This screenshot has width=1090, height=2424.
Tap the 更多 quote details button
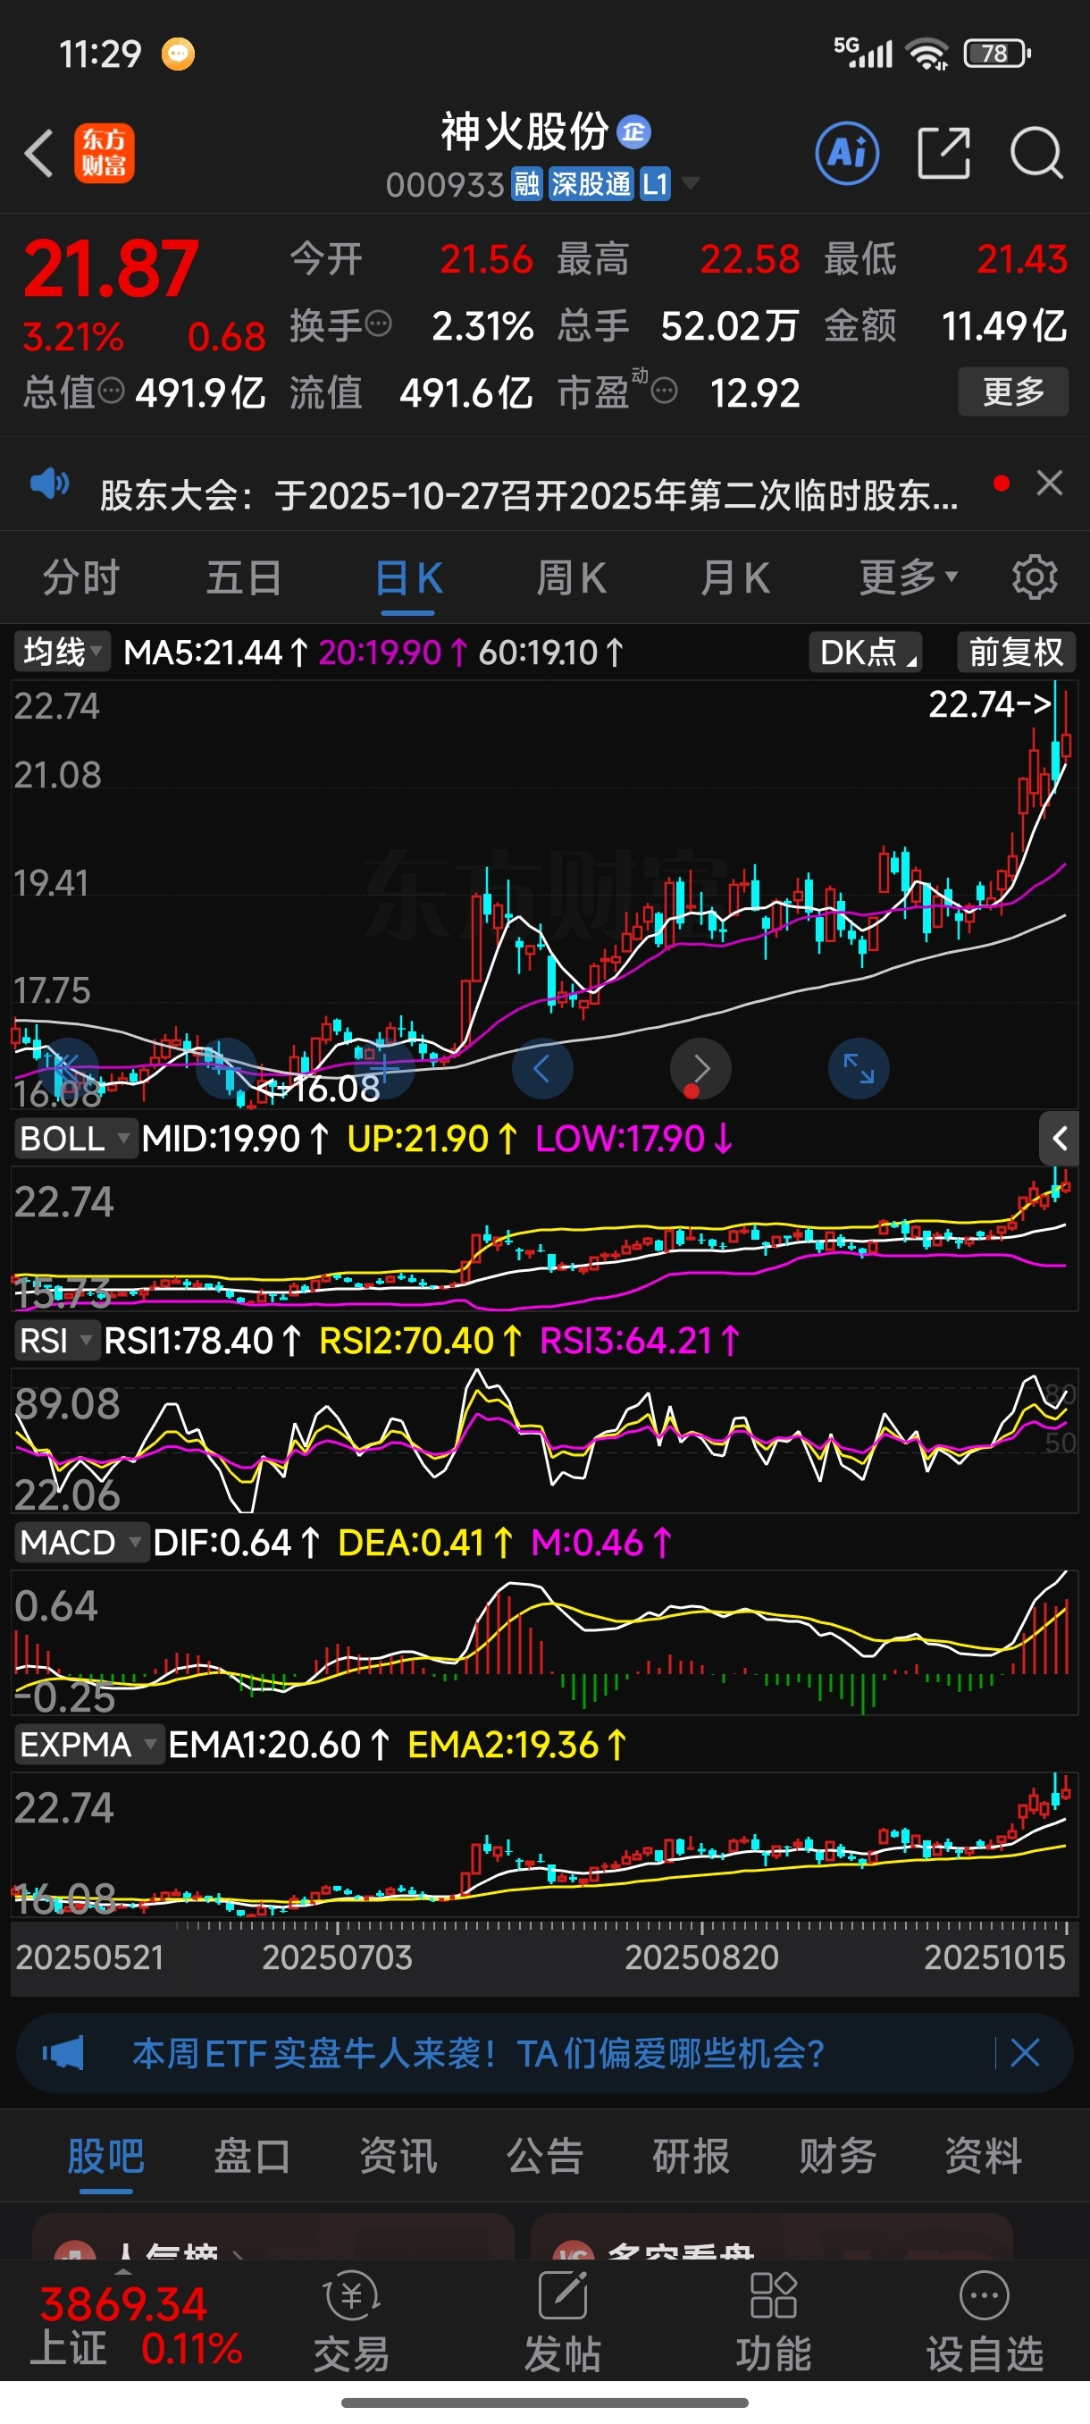pos(1013,391)
